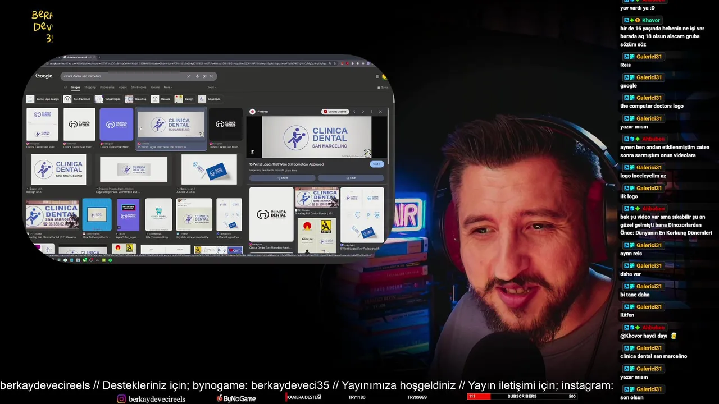
Task: Open the Google apps grid
Action: click(x=377, y=76)
